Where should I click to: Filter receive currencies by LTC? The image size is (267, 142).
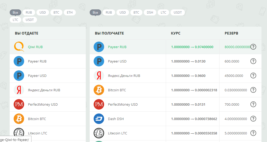163,12
